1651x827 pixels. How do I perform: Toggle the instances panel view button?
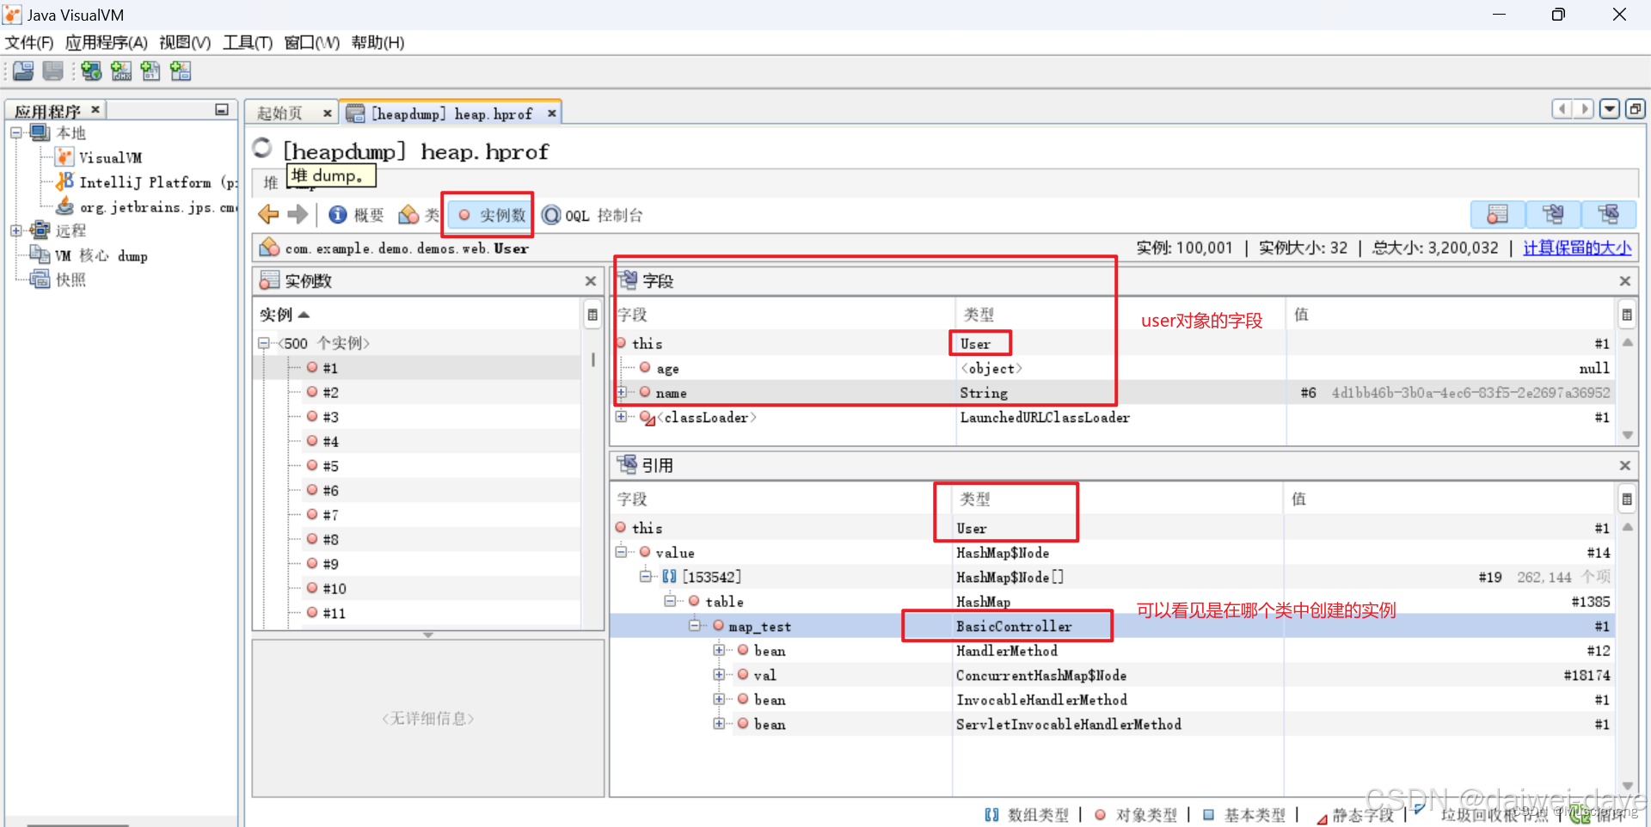(1497, 214)
